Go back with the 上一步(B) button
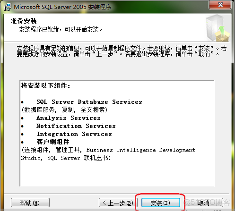 point(118,203)
